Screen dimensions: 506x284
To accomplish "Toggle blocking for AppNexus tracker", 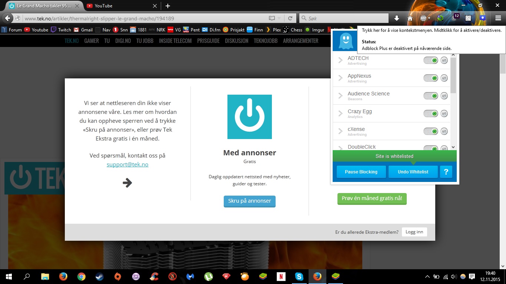I will (431, 78).
